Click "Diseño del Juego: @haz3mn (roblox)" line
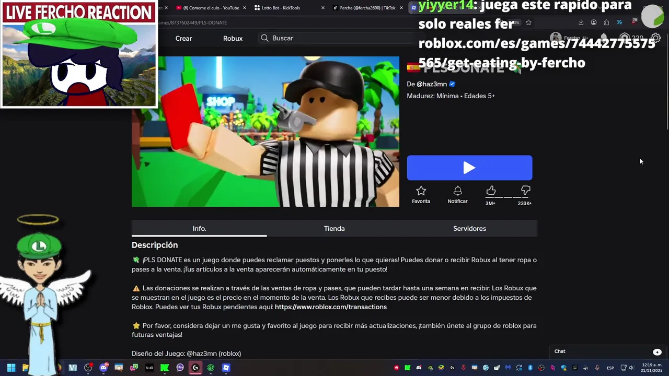Image resolution: width=669 pixels, height=376 pixels. pos(186,354)
